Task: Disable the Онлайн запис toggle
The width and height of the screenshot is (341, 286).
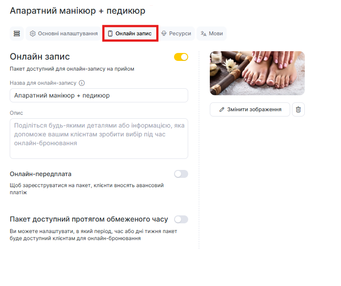Action: coord(181,57)
